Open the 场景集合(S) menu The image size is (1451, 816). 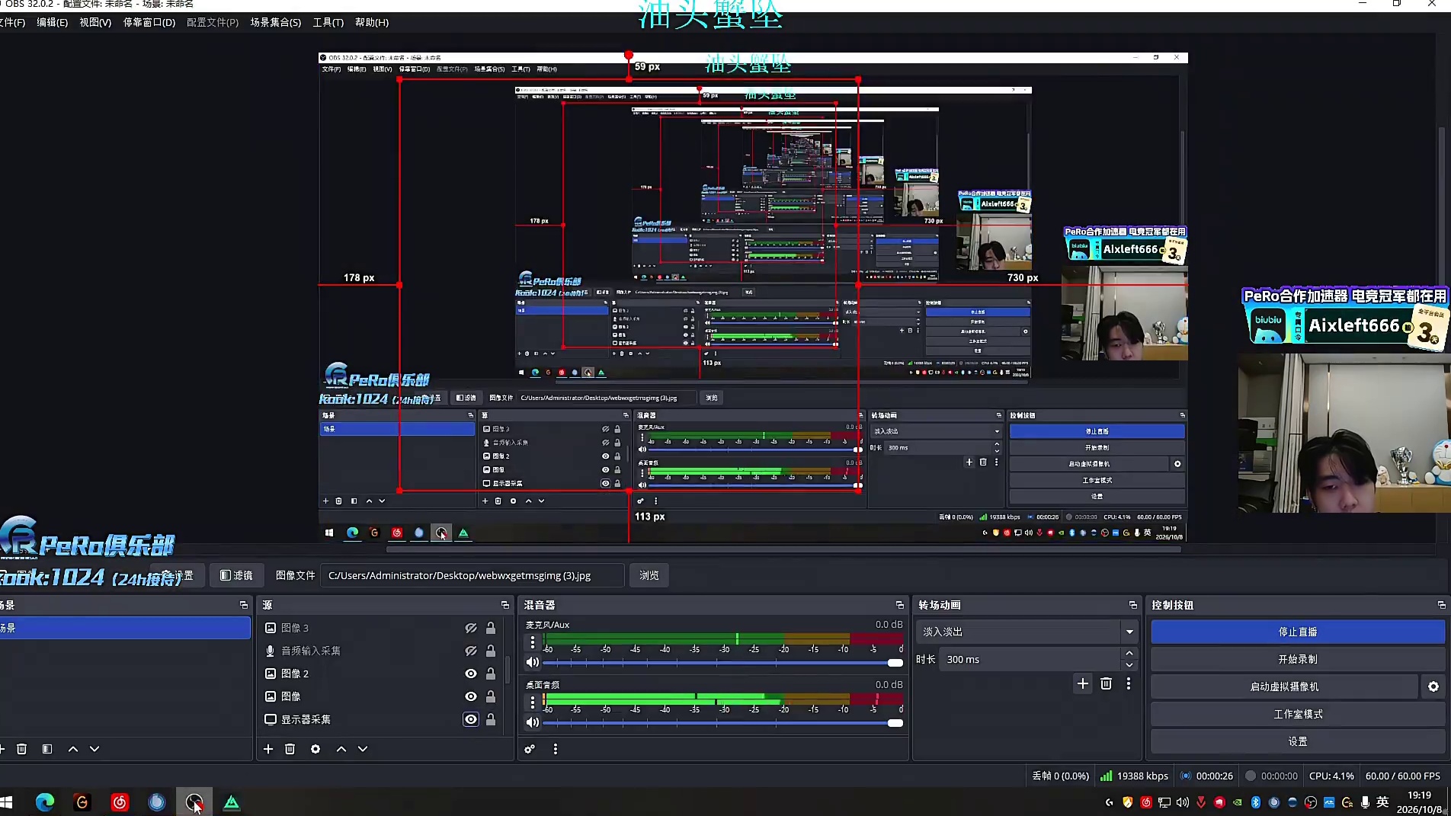(x=275, y=22)
